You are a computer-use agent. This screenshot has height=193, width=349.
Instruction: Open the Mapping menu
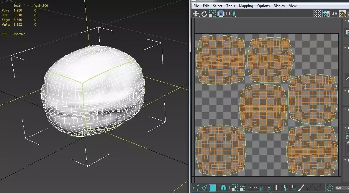click(246, 6)
